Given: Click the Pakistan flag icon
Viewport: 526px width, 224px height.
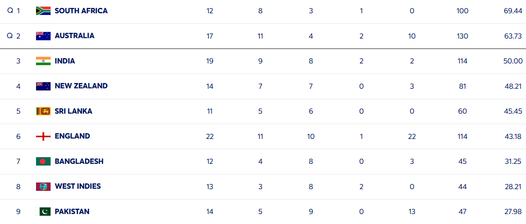Looking at the screenshot, I should (43, 212).
